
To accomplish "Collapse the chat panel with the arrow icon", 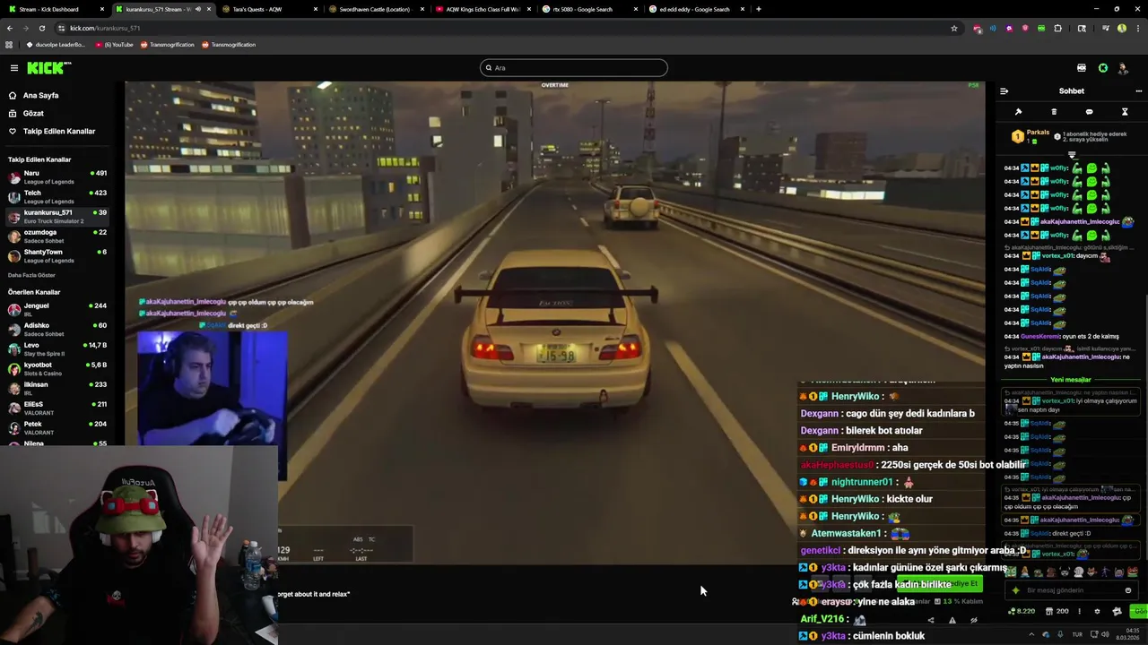I will (1004, 90).
